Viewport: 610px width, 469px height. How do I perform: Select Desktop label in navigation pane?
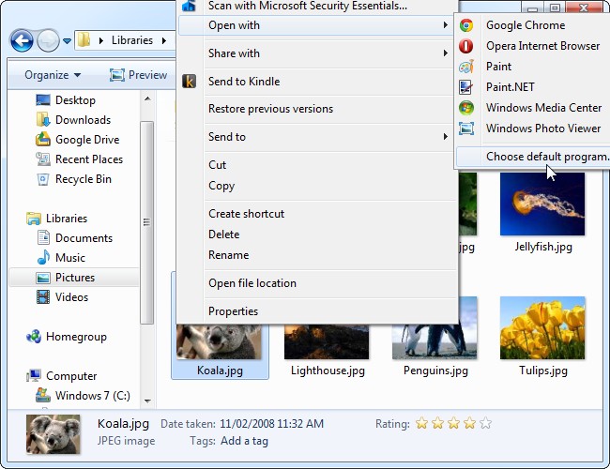[75, 100]
